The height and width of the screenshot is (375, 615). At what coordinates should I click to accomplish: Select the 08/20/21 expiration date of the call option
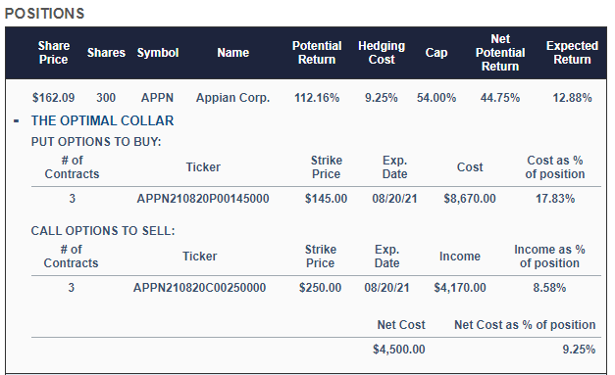[x=386, y=288]
